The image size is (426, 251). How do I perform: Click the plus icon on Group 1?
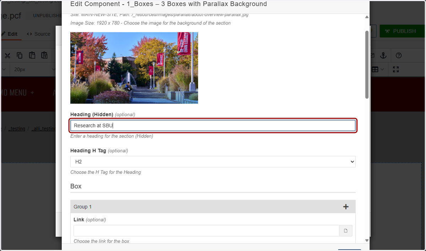pos(346,207)
